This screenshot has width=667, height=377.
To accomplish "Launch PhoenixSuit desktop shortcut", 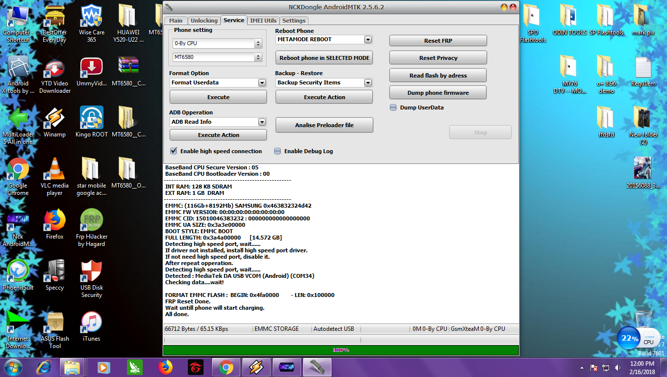I will 18,275.
